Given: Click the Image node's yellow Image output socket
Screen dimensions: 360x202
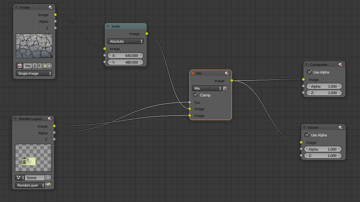Looking at the screenshot, I should 55,15.
